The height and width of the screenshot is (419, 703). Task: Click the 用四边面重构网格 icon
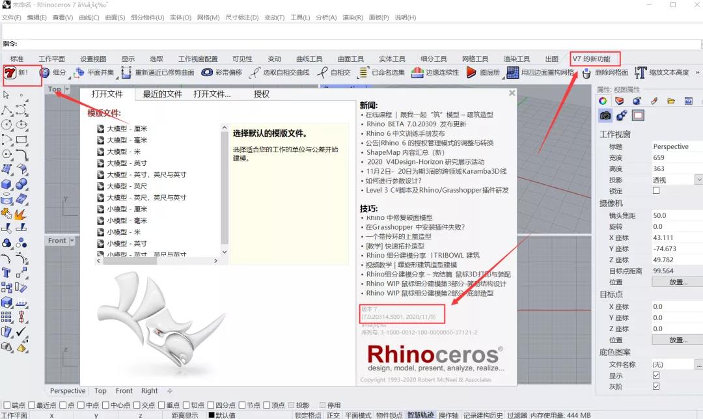pyautogui.click(x=512, y=72)
